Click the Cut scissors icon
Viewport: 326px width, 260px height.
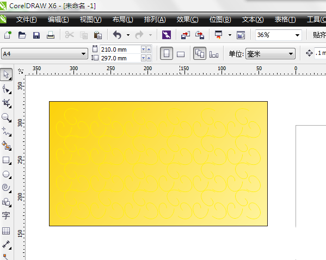click(70, 35)
